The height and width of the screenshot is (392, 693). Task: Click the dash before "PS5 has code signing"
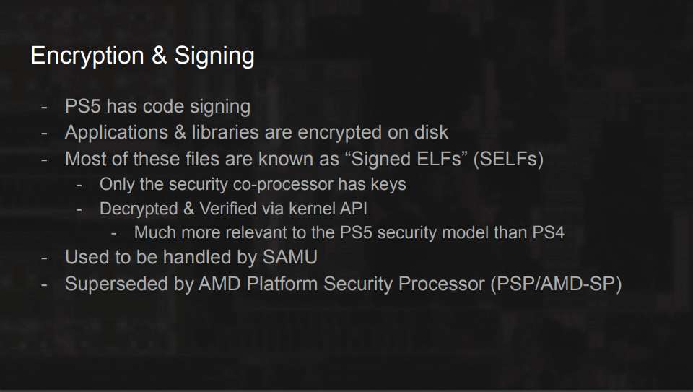coord(44,107)
